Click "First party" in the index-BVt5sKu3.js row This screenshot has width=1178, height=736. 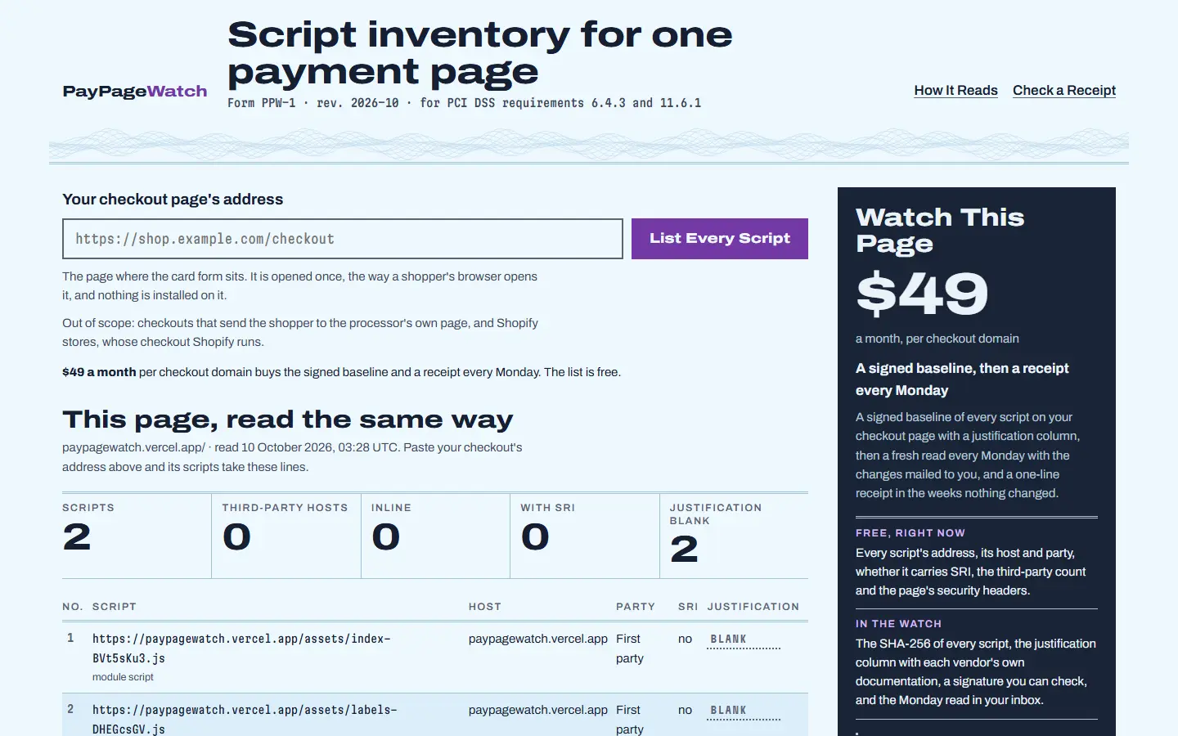(x=630, y=648)
